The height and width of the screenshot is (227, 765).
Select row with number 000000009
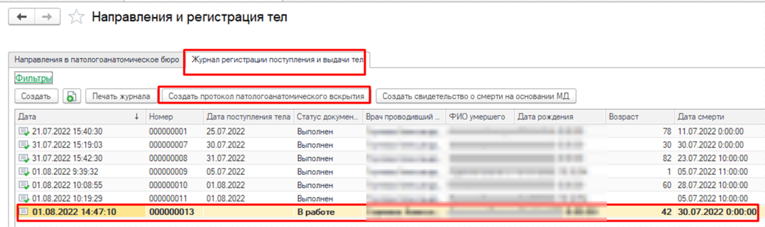point(168,172)
